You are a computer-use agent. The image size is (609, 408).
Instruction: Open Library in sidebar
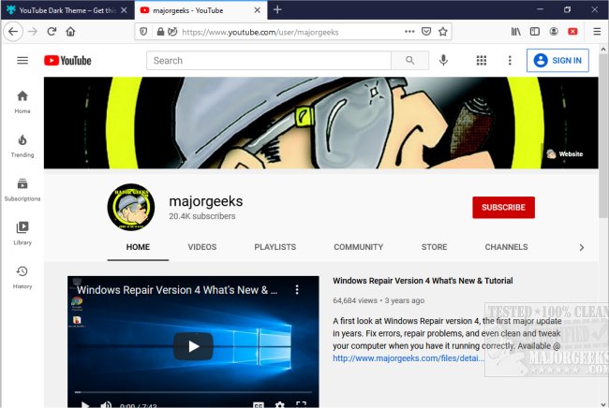click(22, 233)
